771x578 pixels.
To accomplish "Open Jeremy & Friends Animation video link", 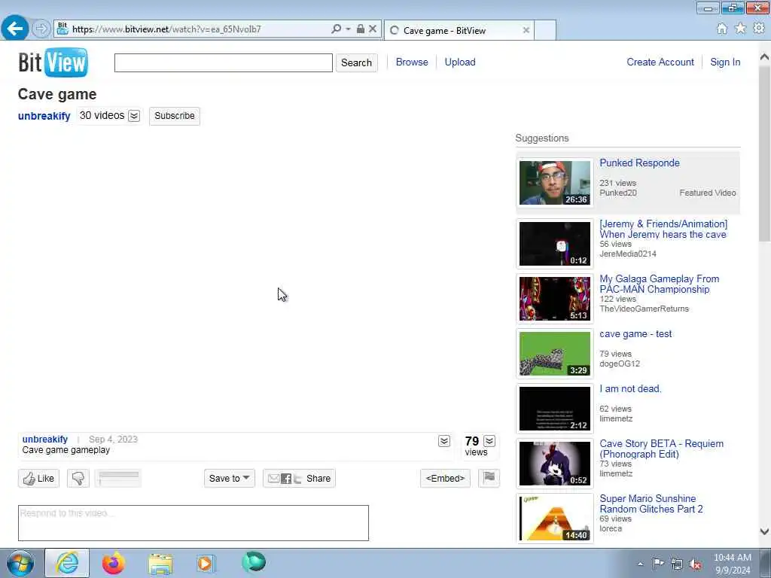I will [x=663, y=229].
